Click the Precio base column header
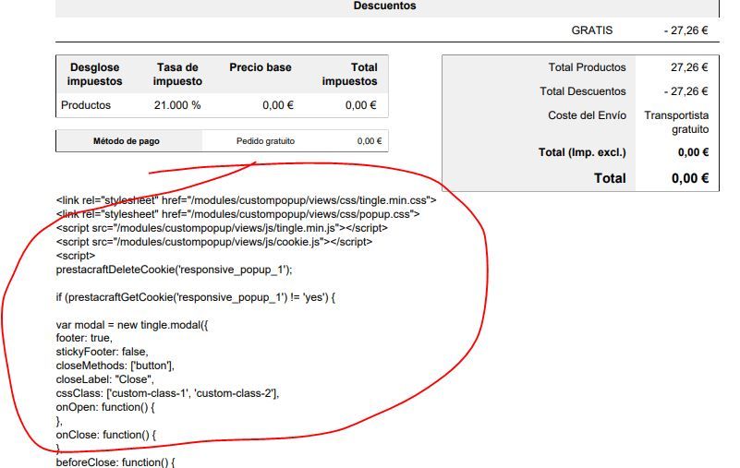The width and height of the screenshot is (740, 468). point(261,67)
